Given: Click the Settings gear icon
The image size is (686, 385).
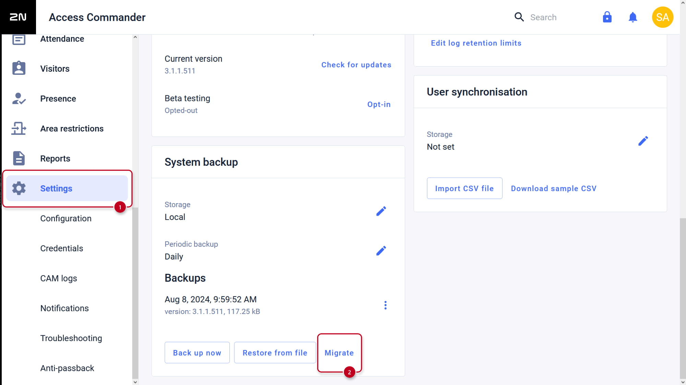Looking at the screenshot, I should pyautogui.click(x=19, y=188).
